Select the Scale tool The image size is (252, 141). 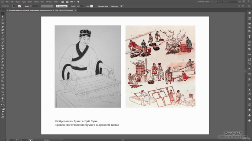point(3,56)
